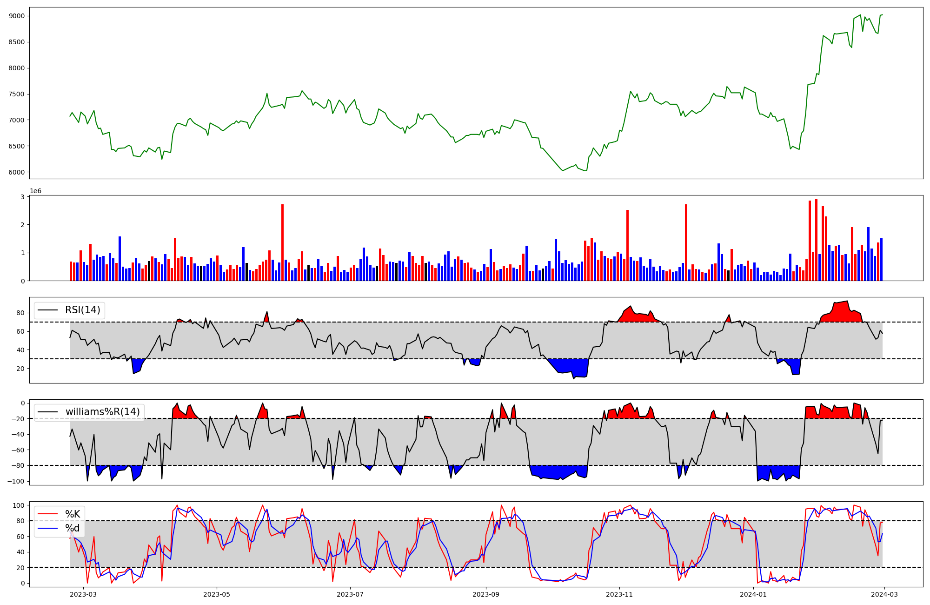The width and height of the screenshot is (930, 605).
Task: Click the red %K legend line sample
Action: click(47, 514)
